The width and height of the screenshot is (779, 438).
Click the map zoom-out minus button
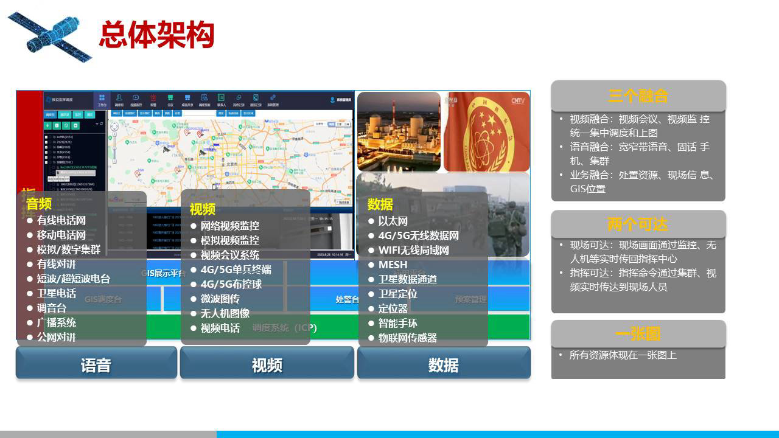(114, 161)
